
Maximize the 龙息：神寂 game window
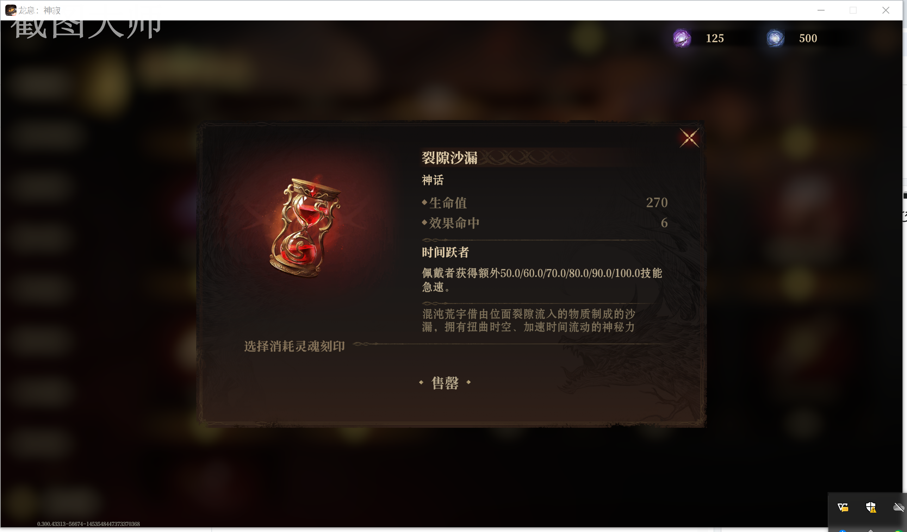(x=853, y=10)
